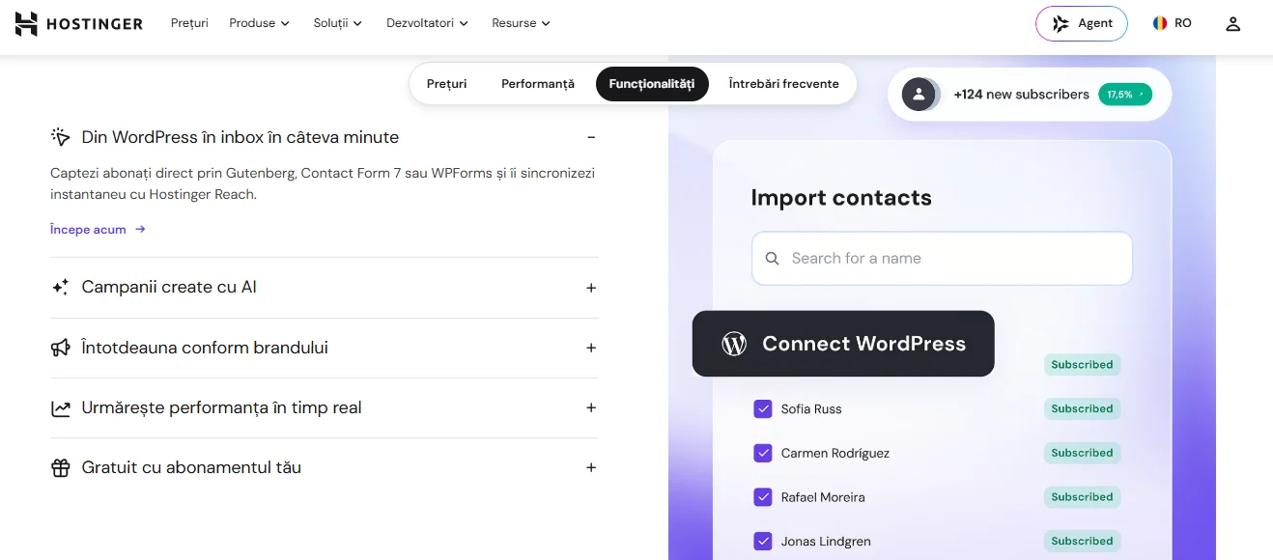Toggle the checkbox for Carmen Rodríguez

point(763,453)
